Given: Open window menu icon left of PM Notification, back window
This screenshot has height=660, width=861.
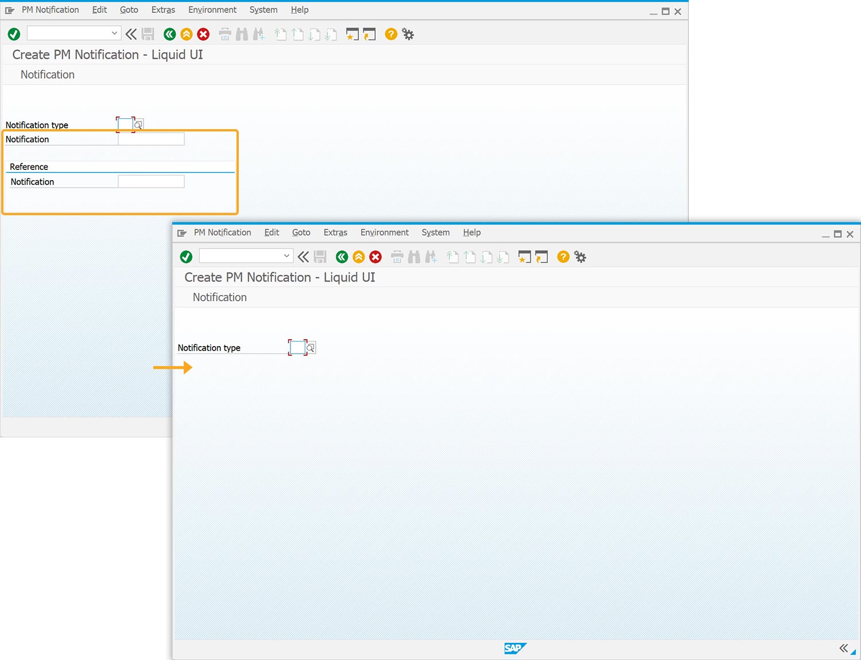Looking at the screenshot, I should [10, 10].
